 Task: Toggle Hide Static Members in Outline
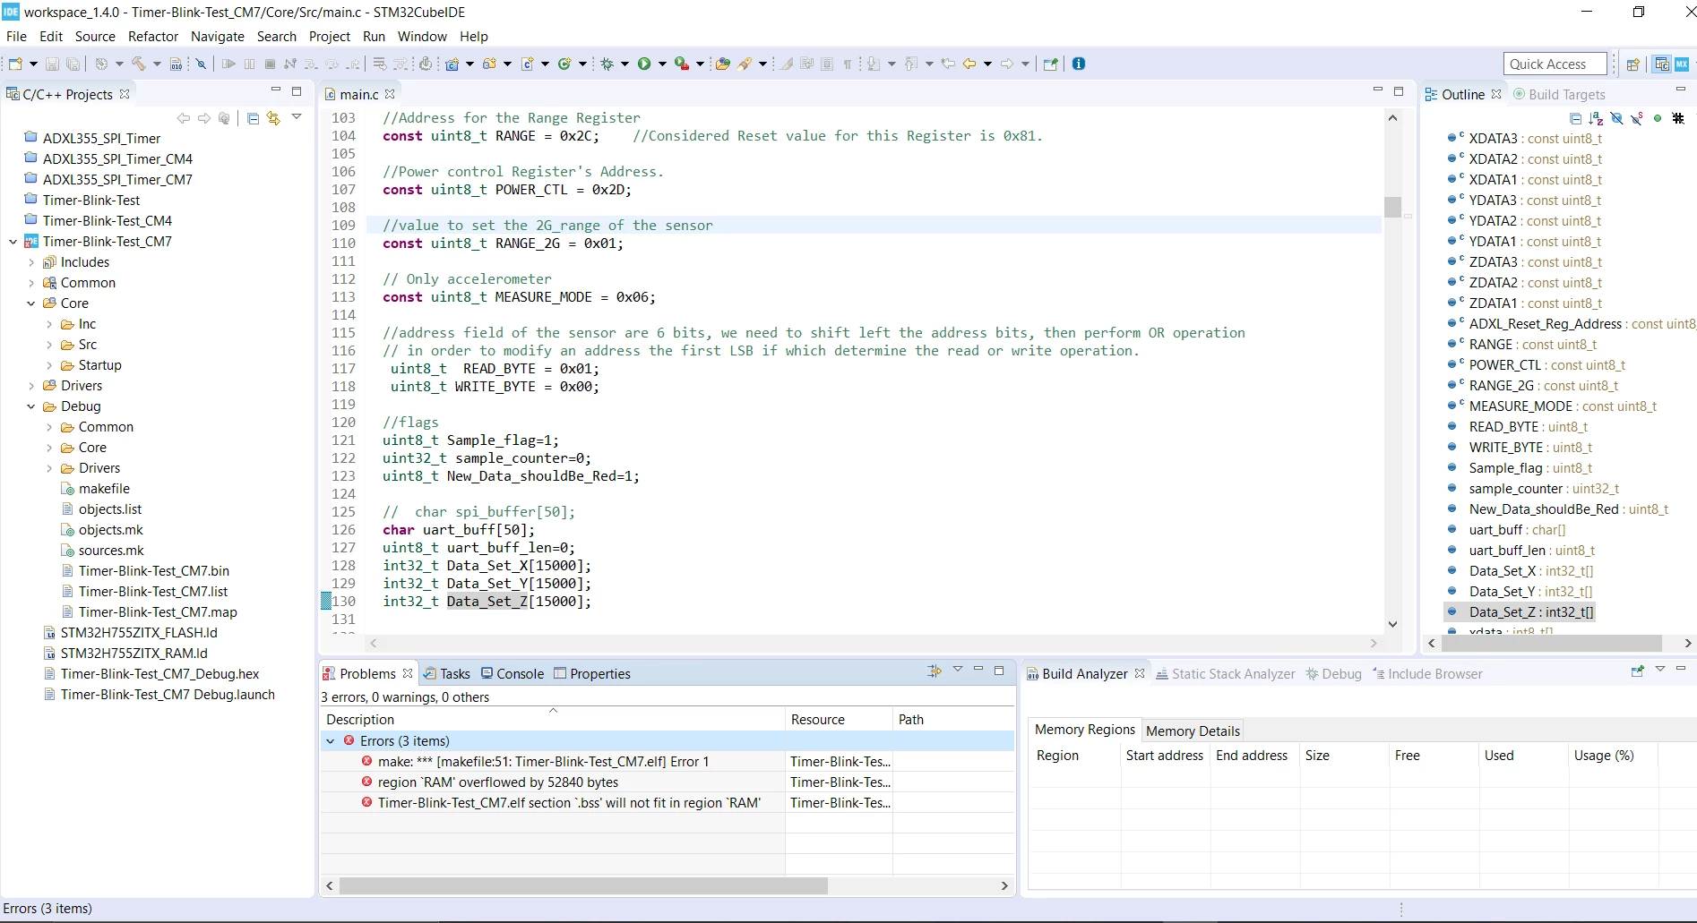coord(1637,118)
